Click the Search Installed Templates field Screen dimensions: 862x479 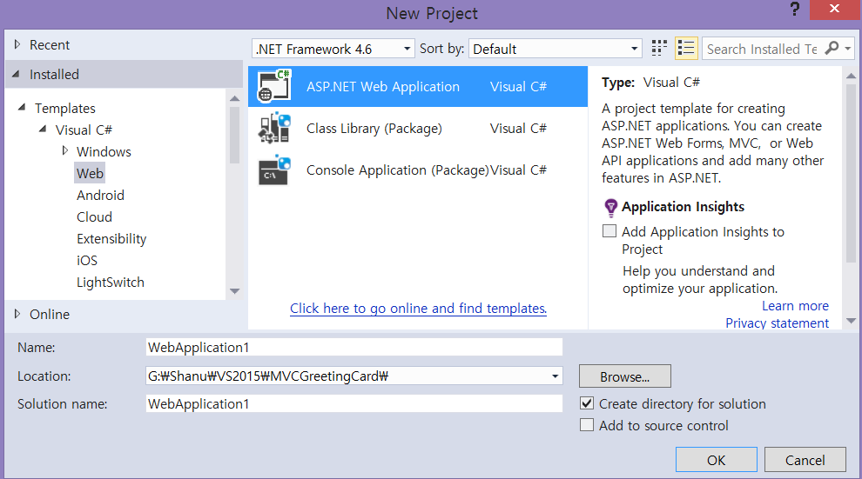point(762,49)
